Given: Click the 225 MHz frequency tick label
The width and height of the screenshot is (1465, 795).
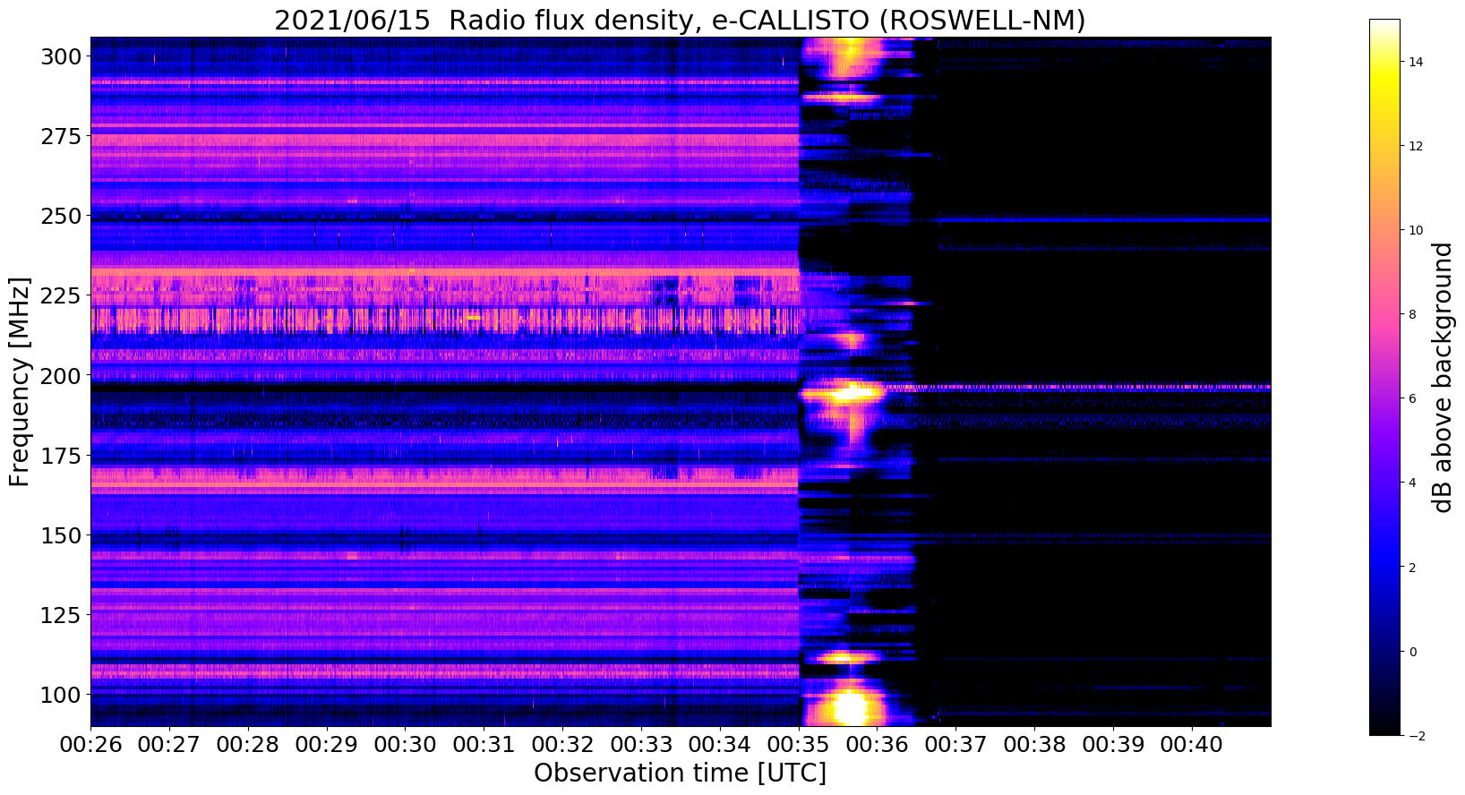Looking at the screenshot, I should point(61,295).
